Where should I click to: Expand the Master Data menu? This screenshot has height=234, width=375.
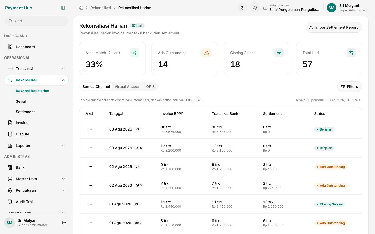tap(36, 179)
